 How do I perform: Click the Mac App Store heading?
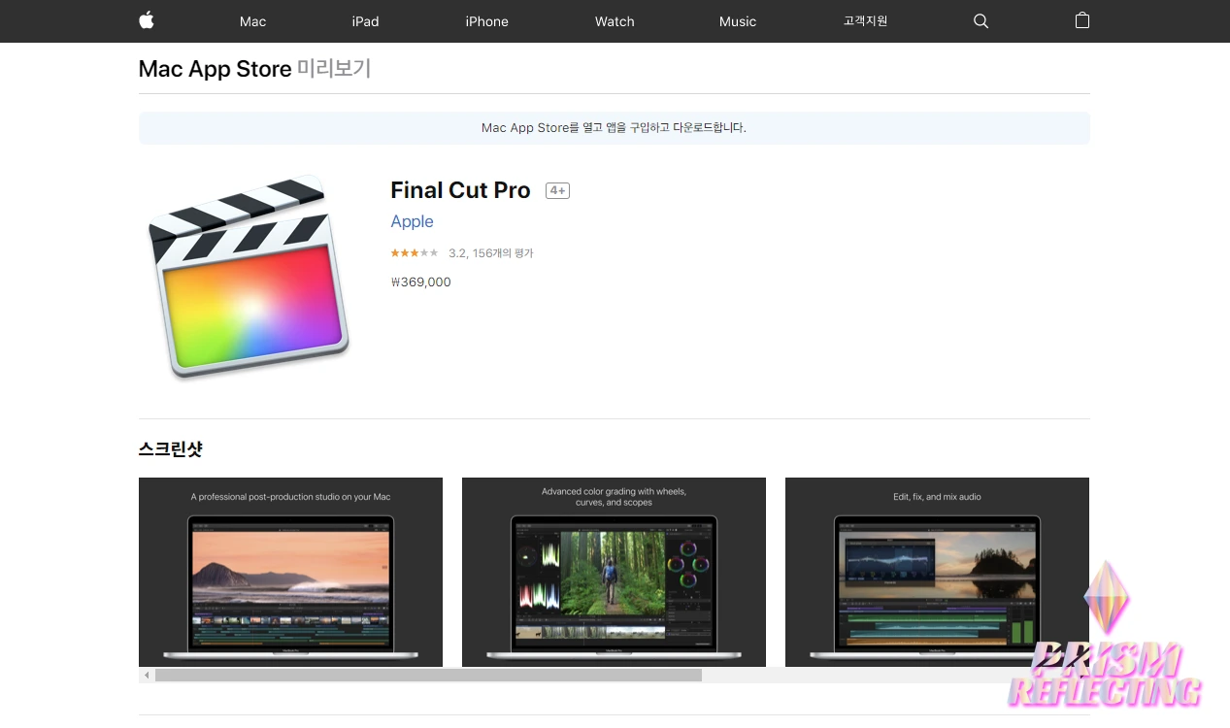[215, 69]
